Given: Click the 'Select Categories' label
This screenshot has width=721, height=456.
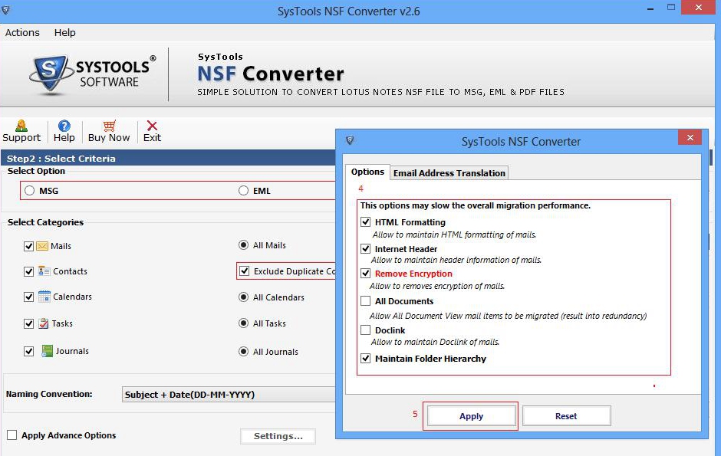Looking at the screenshot, I should pos(45,222).
